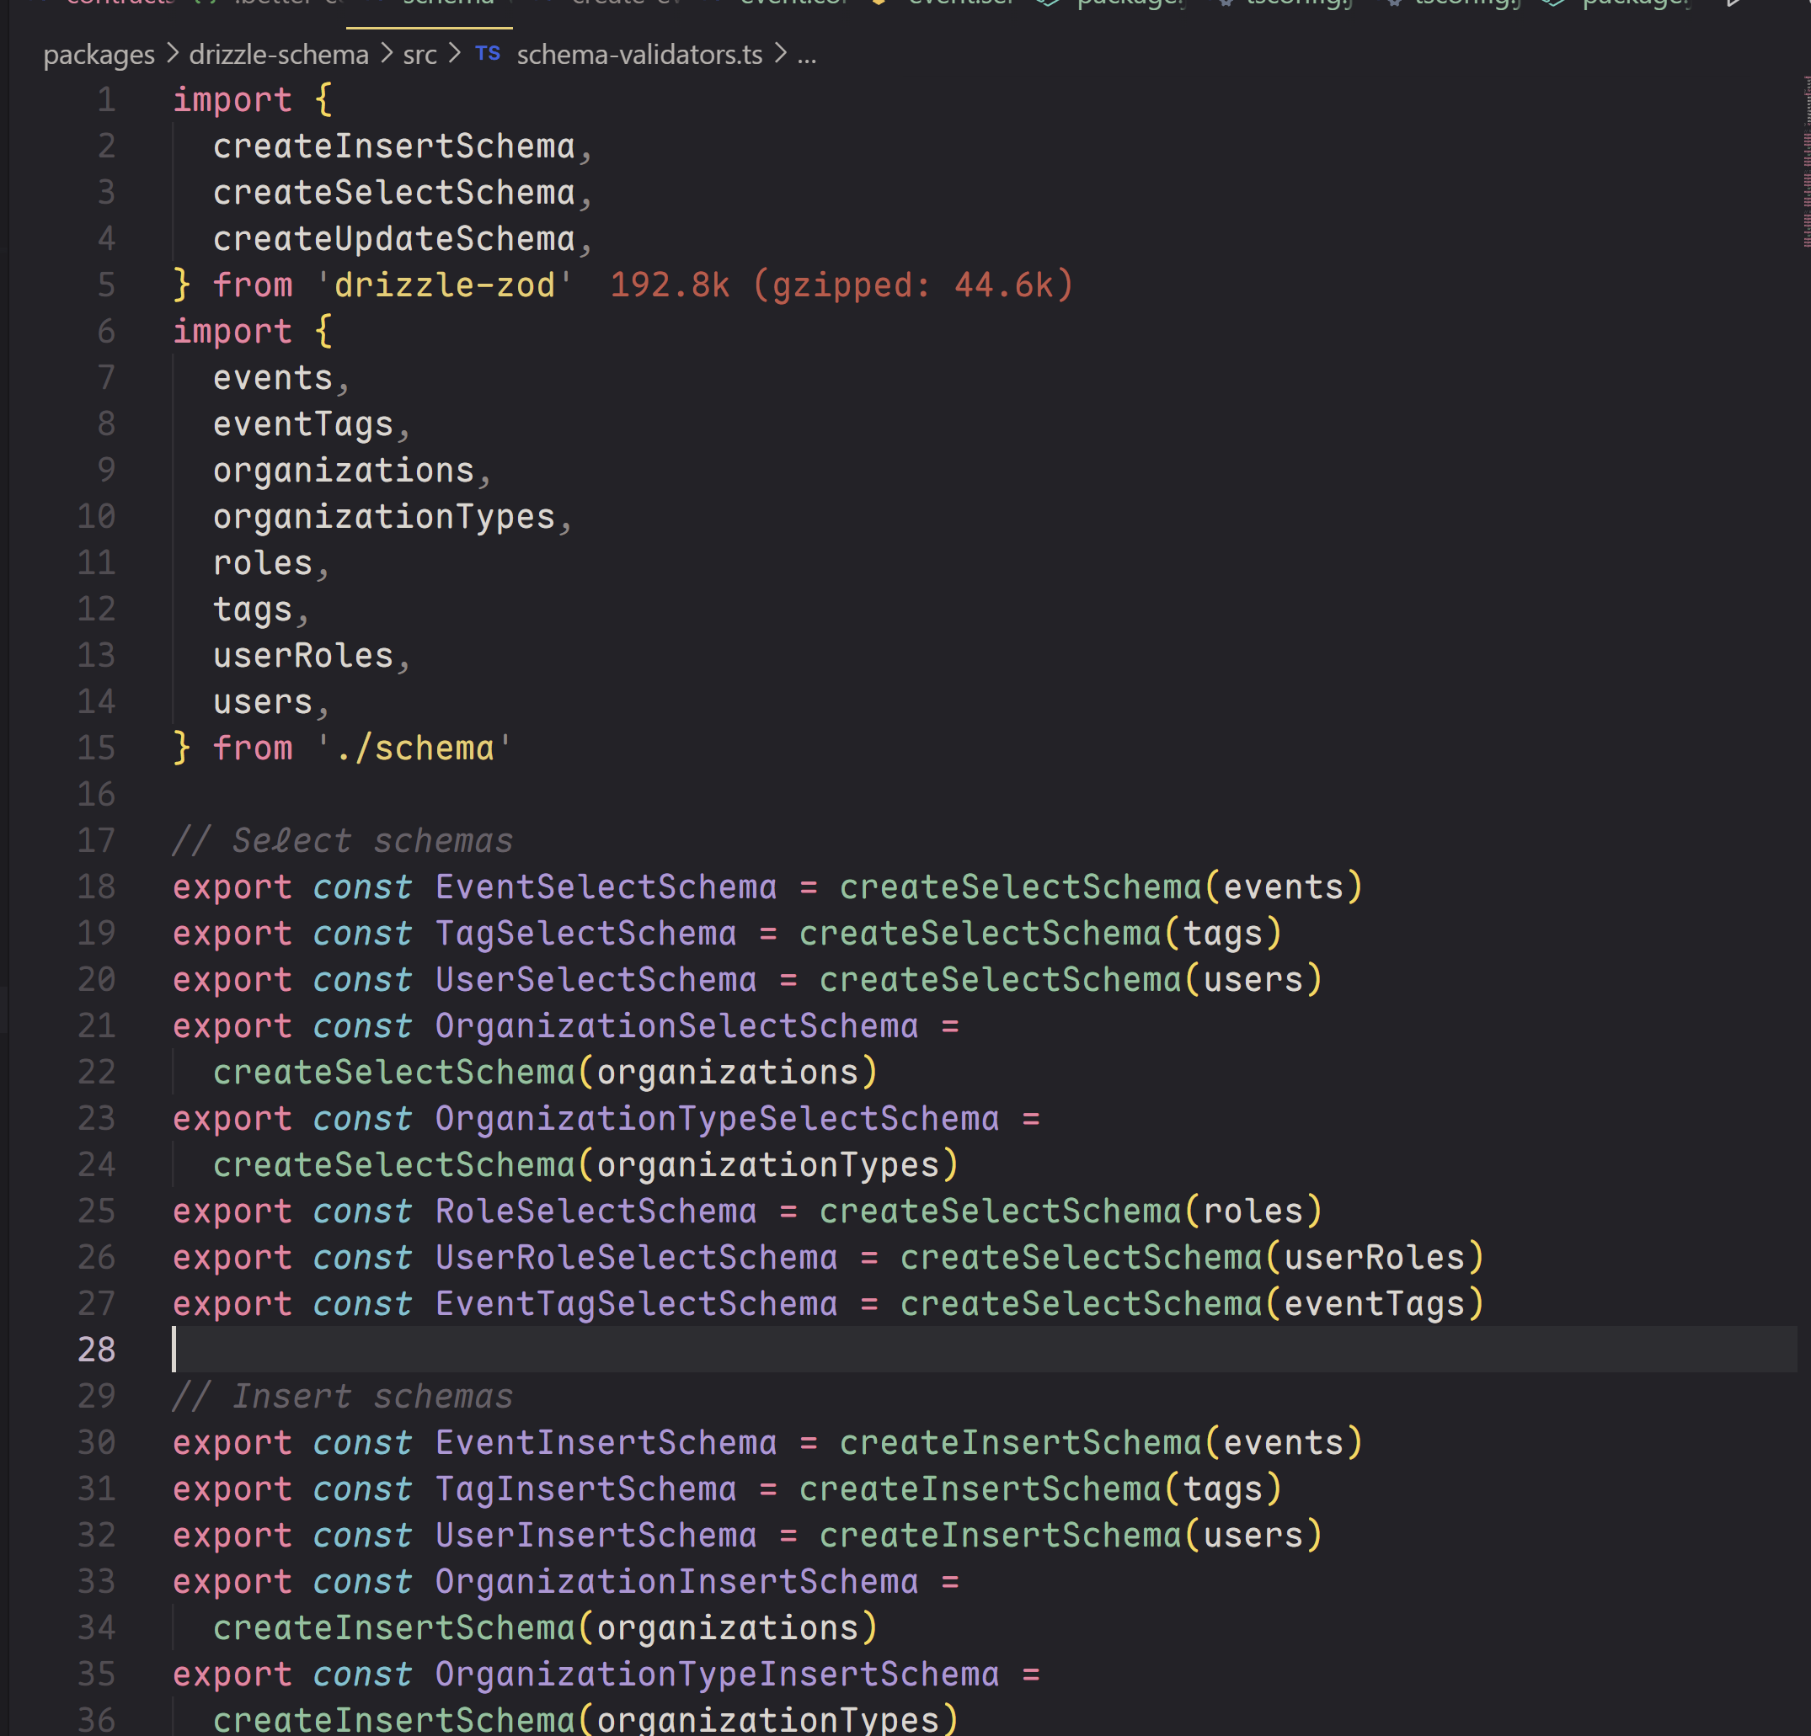Screen dimensions: 1811x1736
Task: Open the breadcrumb ellipsis symbol list
Action: point(807,56)
